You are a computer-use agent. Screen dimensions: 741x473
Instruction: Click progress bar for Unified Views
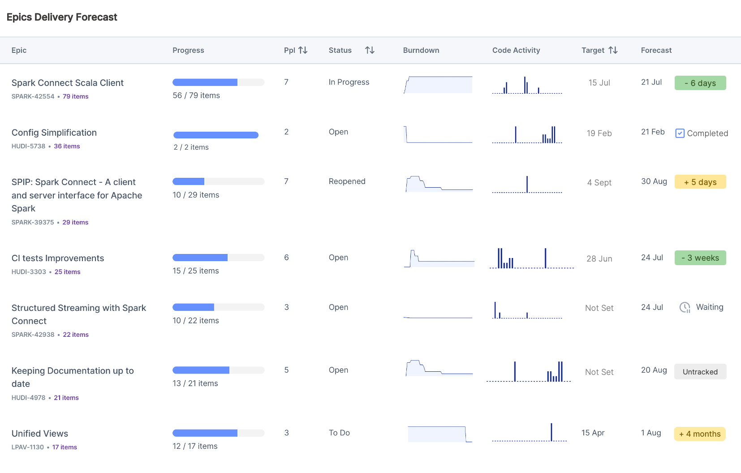point(218,433)
